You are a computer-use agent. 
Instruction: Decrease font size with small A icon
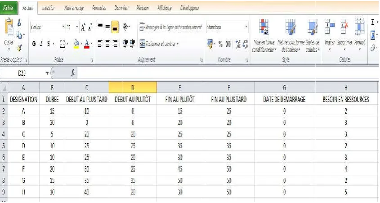pos(90,27)
